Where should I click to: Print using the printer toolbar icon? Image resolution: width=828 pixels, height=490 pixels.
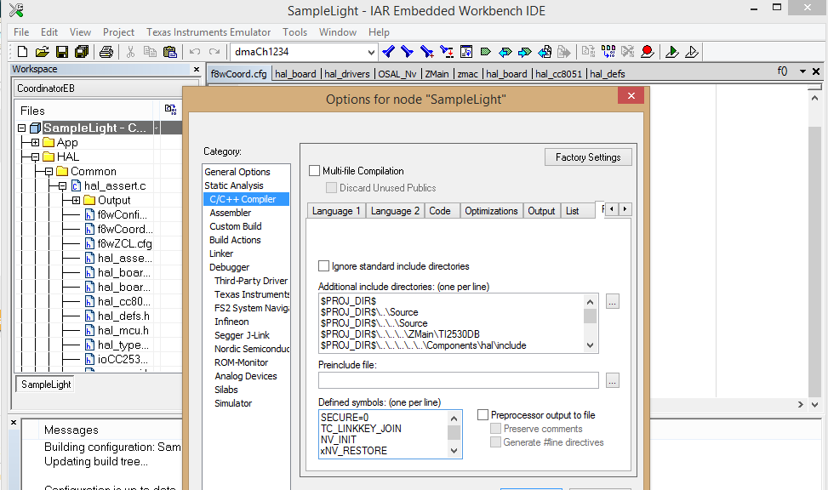click(106, 52)
